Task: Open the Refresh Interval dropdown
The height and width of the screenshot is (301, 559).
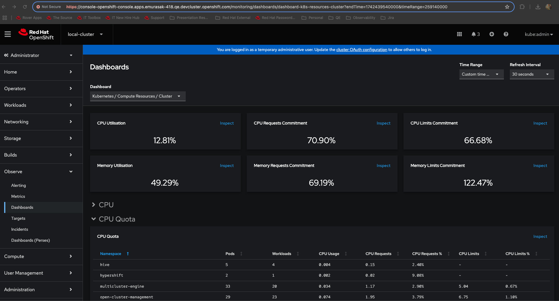Action: coord(531,74)
